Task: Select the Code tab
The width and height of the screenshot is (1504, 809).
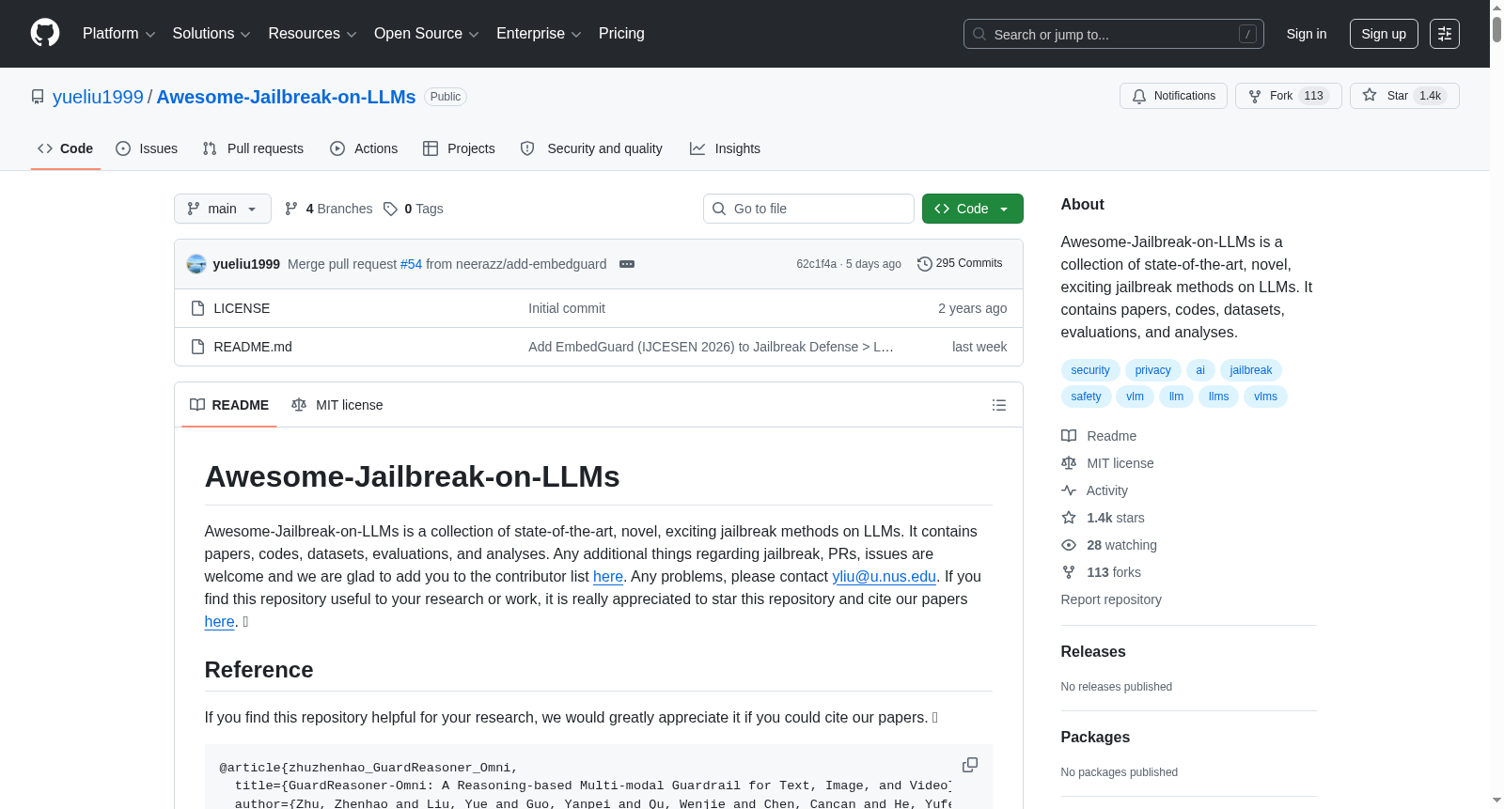Action: point(66,148)
